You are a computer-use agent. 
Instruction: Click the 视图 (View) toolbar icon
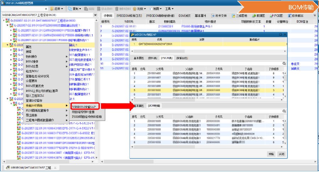[x=155, y=9]
